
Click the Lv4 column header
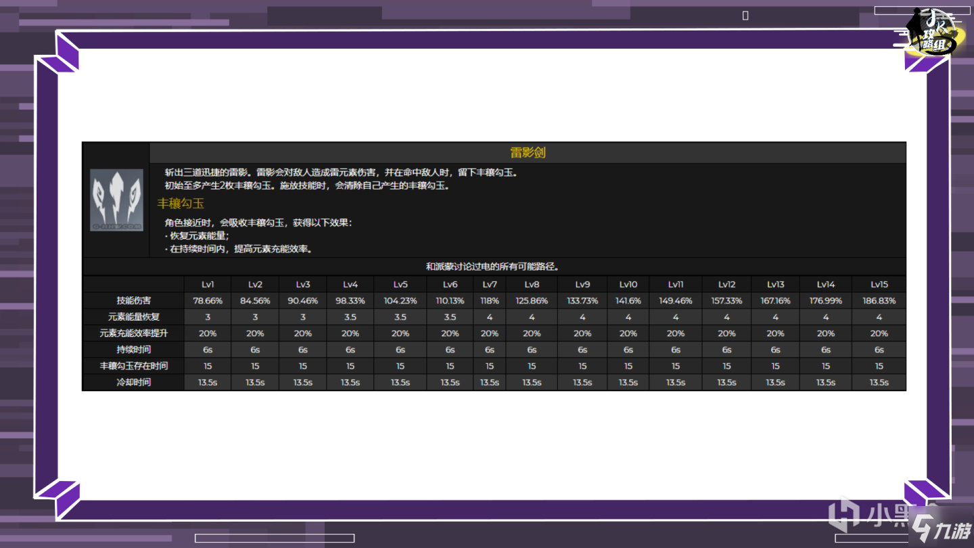350,285
